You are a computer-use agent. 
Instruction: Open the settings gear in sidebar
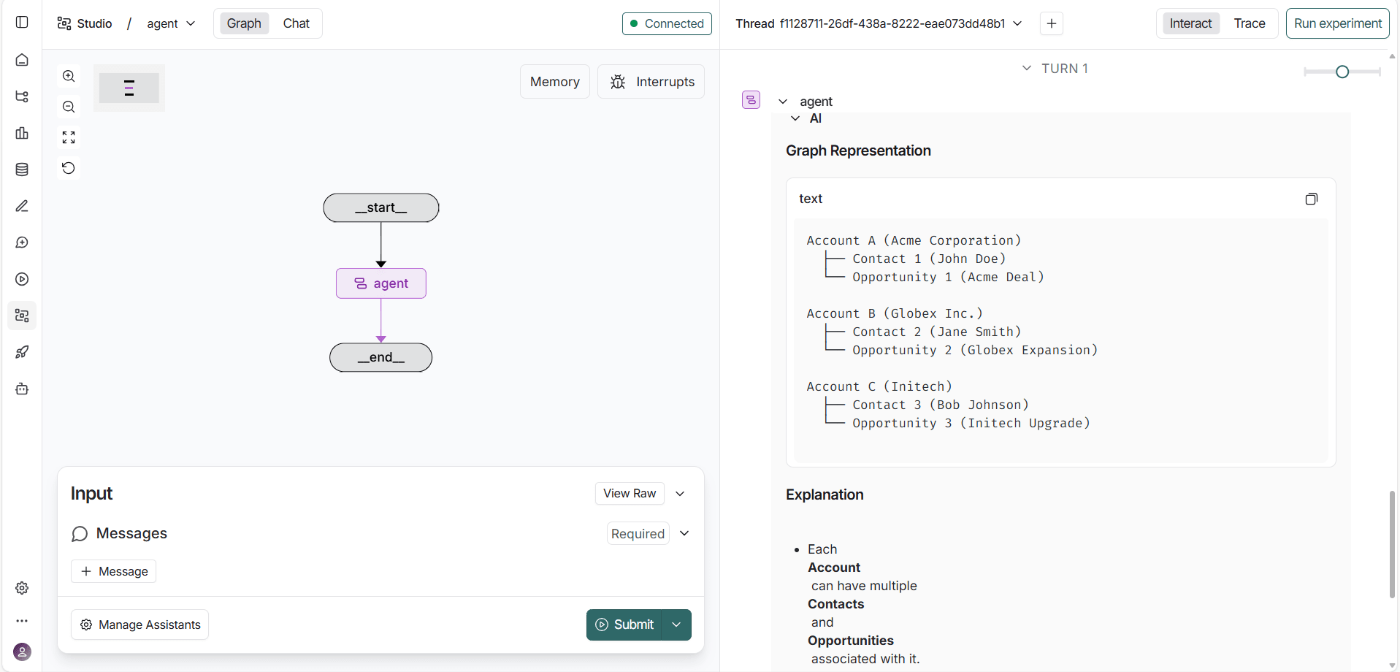[22, 588]
